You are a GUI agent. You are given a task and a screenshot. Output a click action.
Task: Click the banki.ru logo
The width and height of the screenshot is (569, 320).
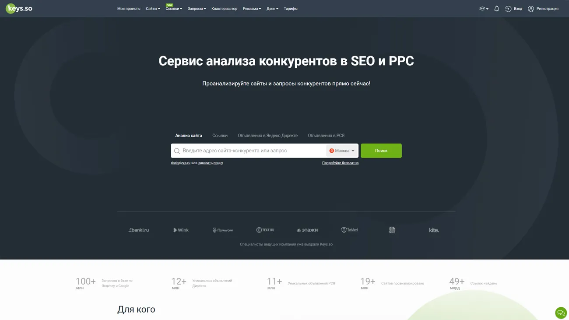[x=138, y=230]
